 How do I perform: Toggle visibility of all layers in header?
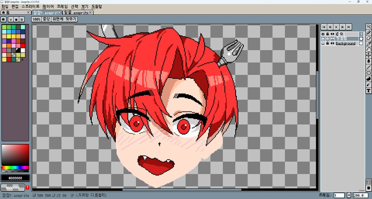click(x=323, y=34)
